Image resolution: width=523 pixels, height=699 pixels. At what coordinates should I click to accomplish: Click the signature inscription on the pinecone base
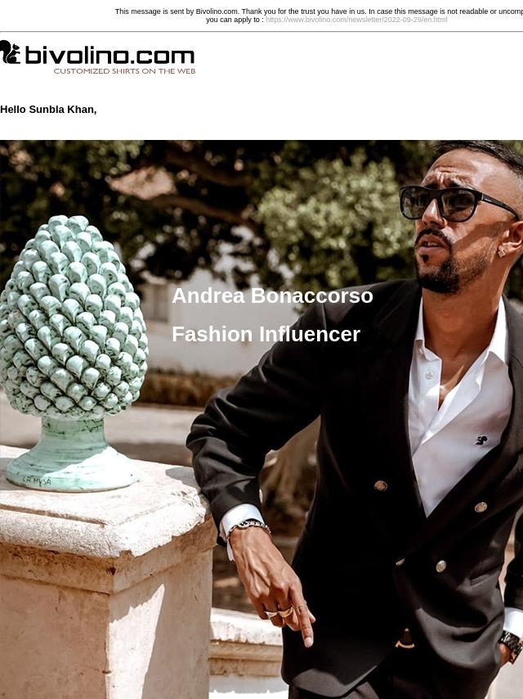pos(37,481)
